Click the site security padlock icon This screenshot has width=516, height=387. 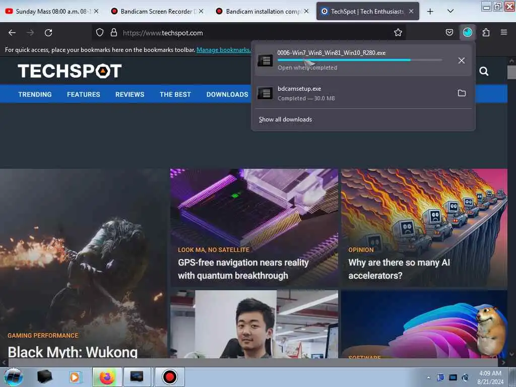[114, 33]
